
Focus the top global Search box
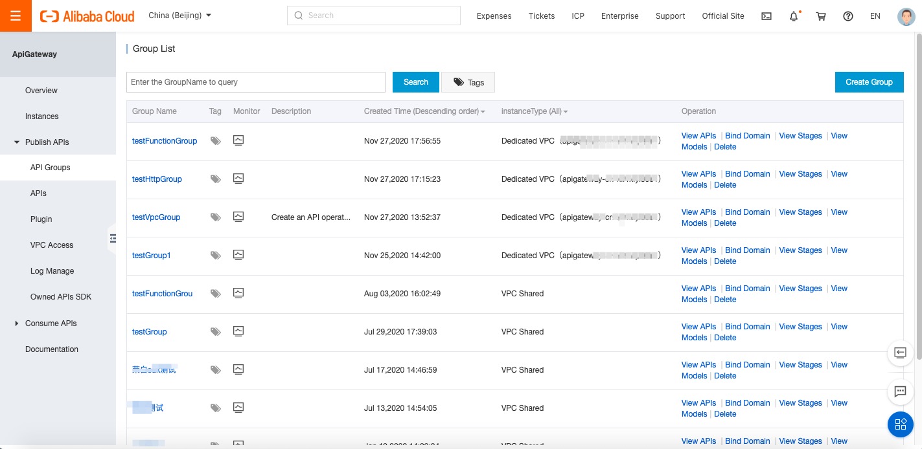(x=374, y=16)
